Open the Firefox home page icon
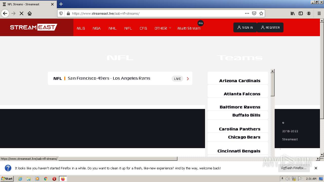Viewport: 324px width, 182px height. pos(30,13)
